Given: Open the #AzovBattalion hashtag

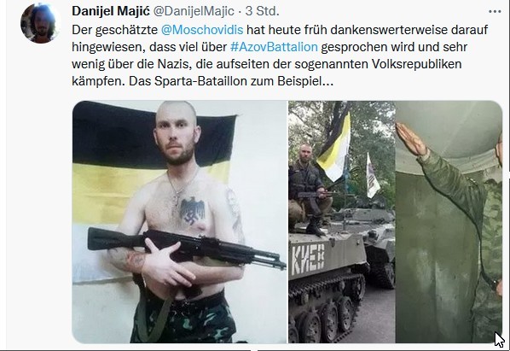Looking at the screenshot, I should coord(274,47).
